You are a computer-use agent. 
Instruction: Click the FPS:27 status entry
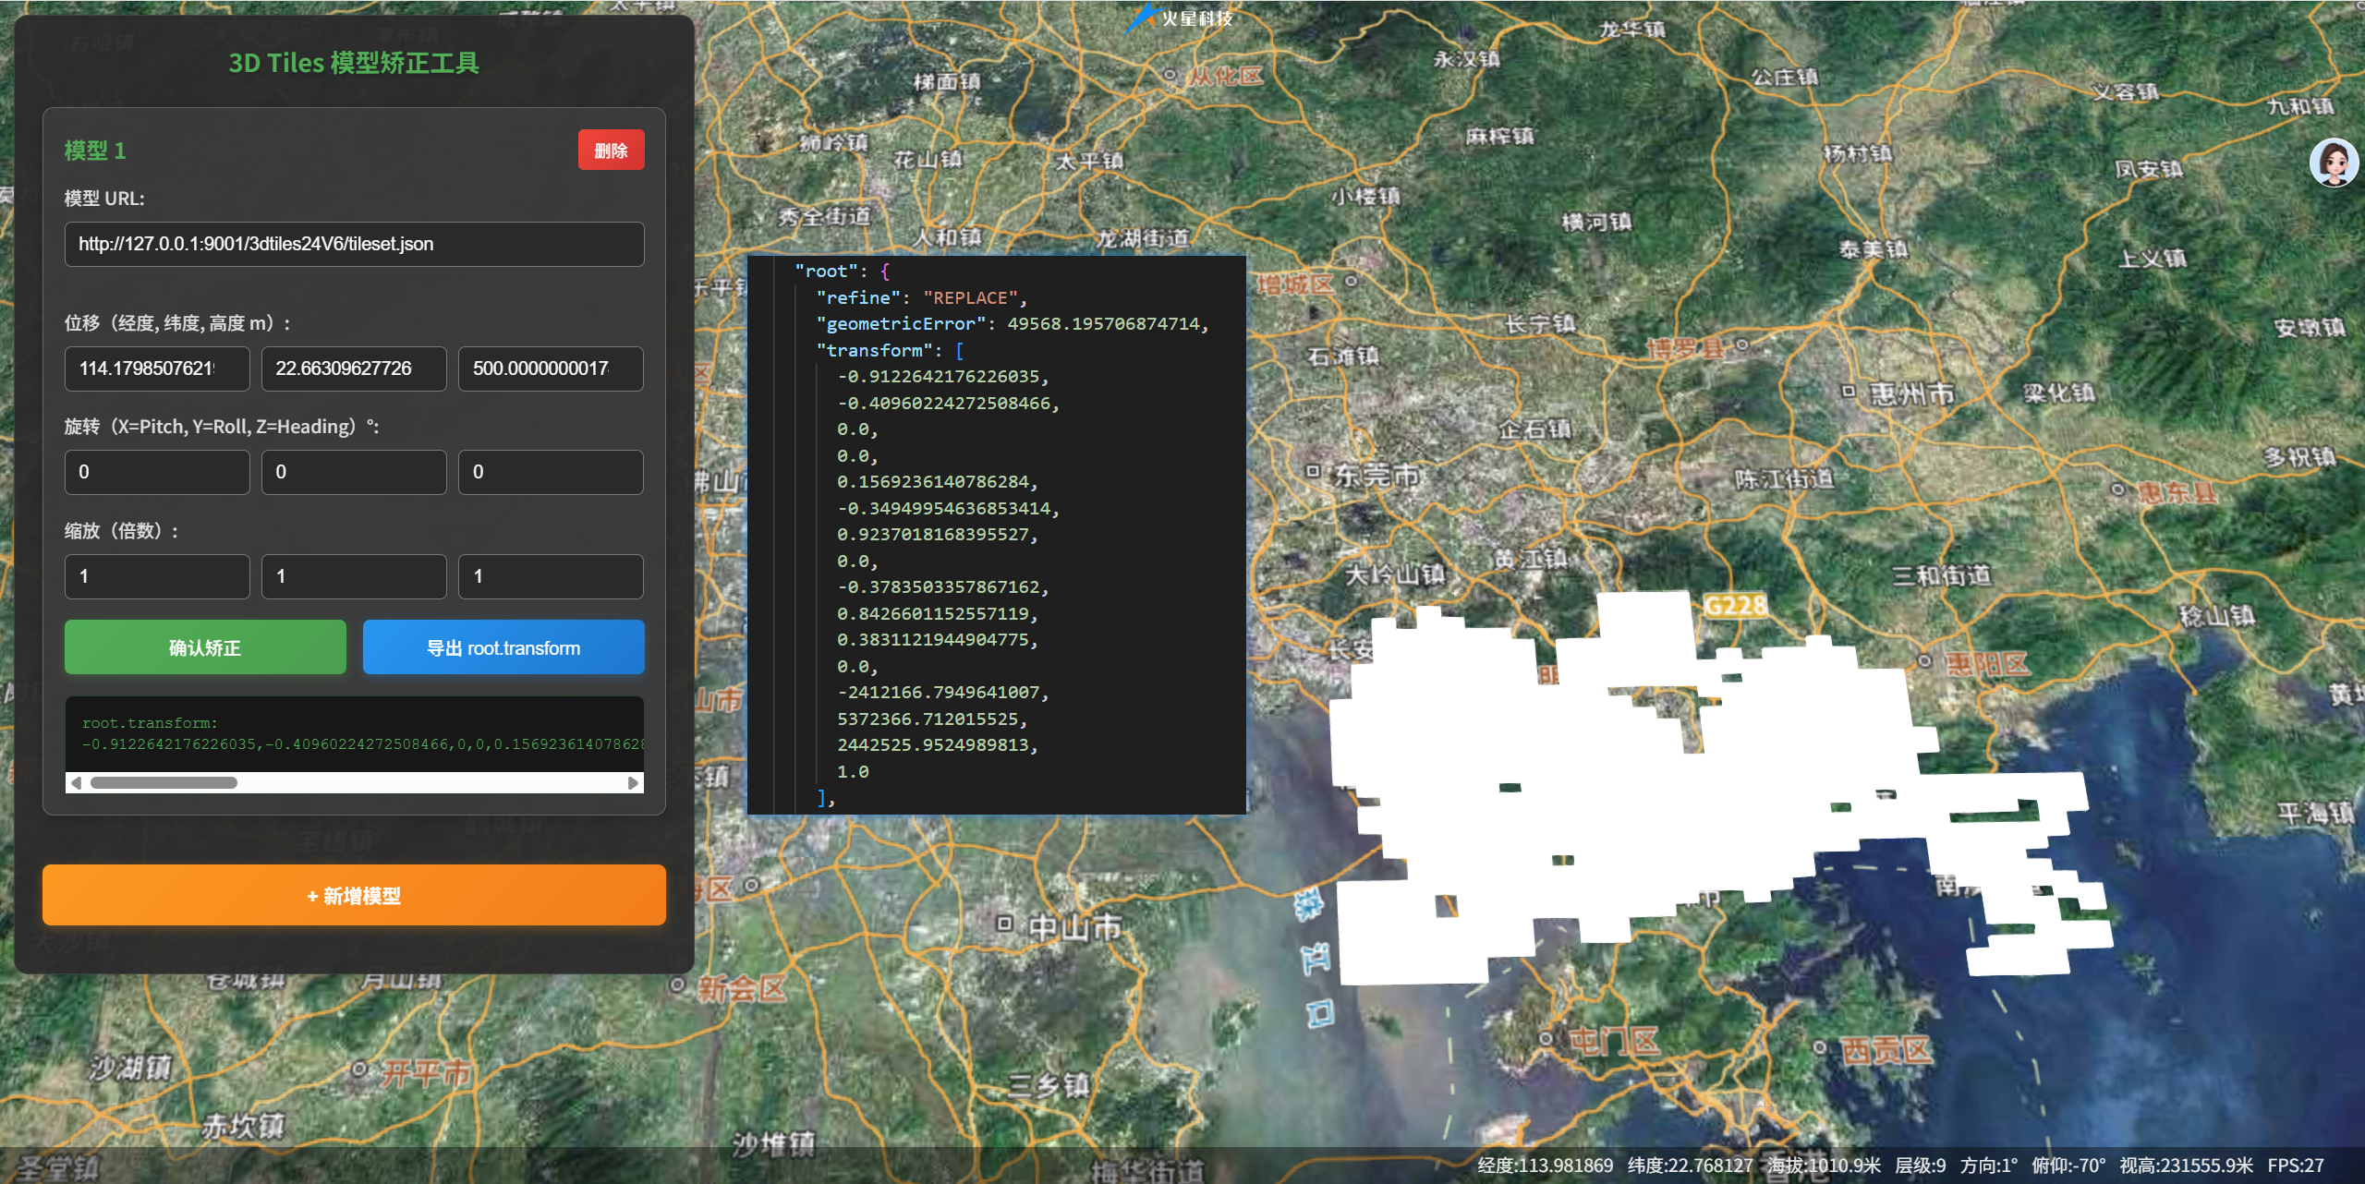(x=2296, y=1166)
